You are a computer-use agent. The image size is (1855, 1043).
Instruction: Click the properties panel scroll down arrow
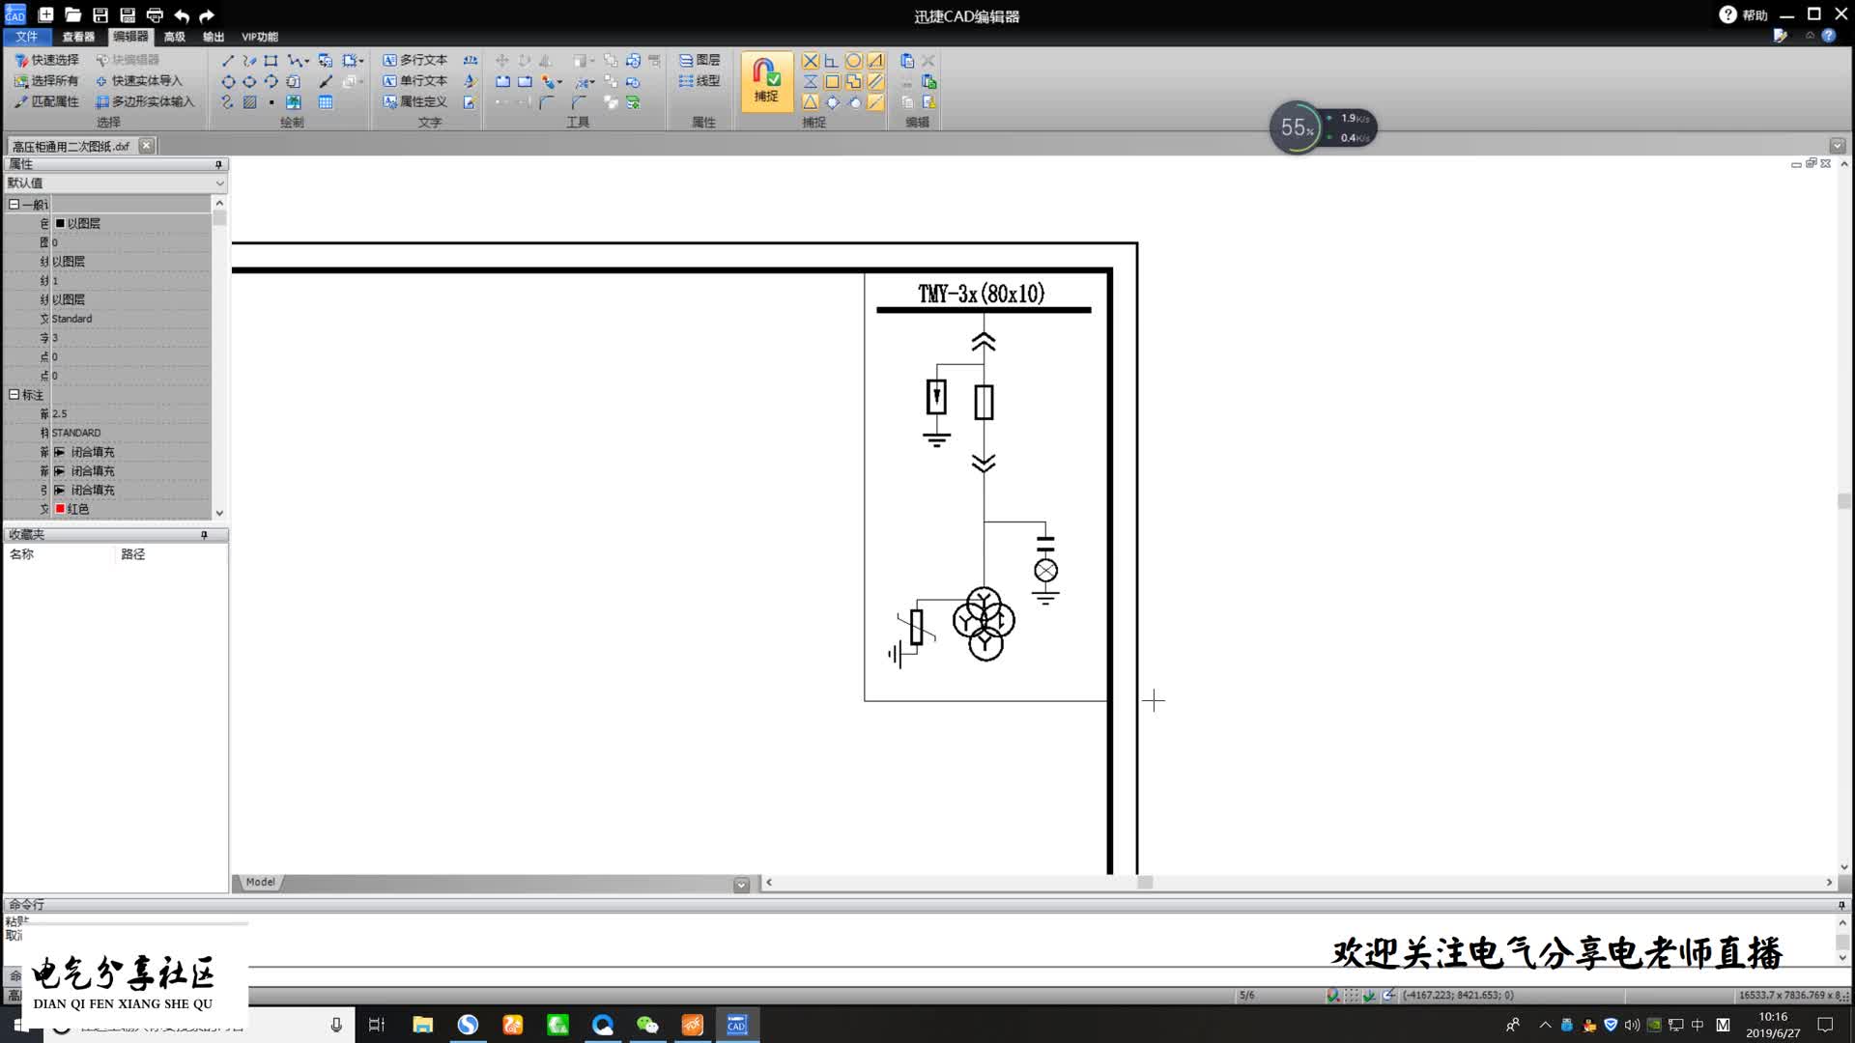(219, 513)
